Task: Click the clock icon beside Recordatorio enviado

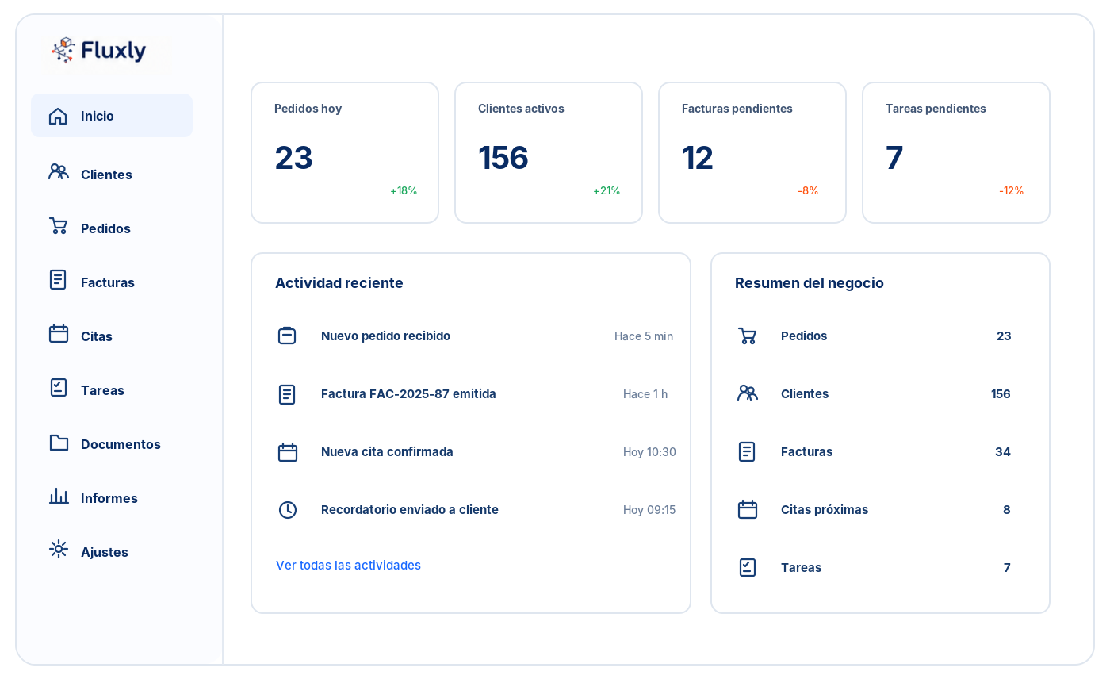Action: (x=288, y=510)
